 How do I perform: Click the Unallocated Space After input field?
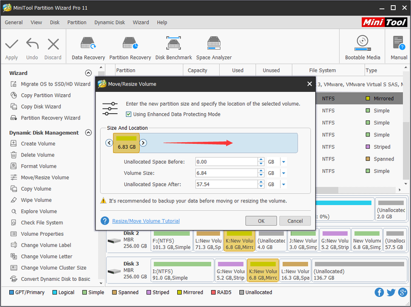[x=227, y=185]
